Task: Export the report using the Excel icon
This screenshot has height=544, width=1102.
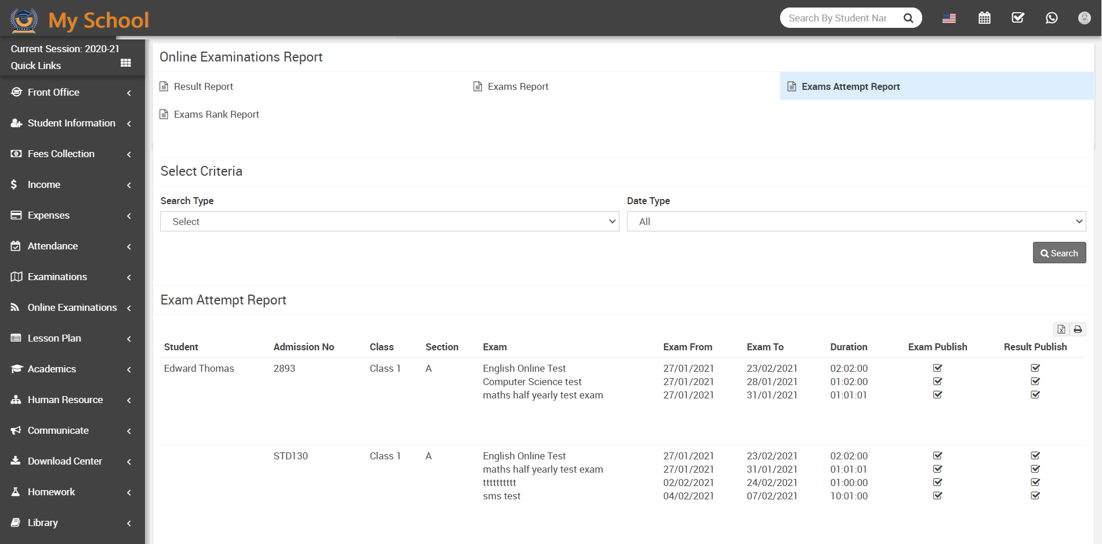Action: [x=1061, y=329]
